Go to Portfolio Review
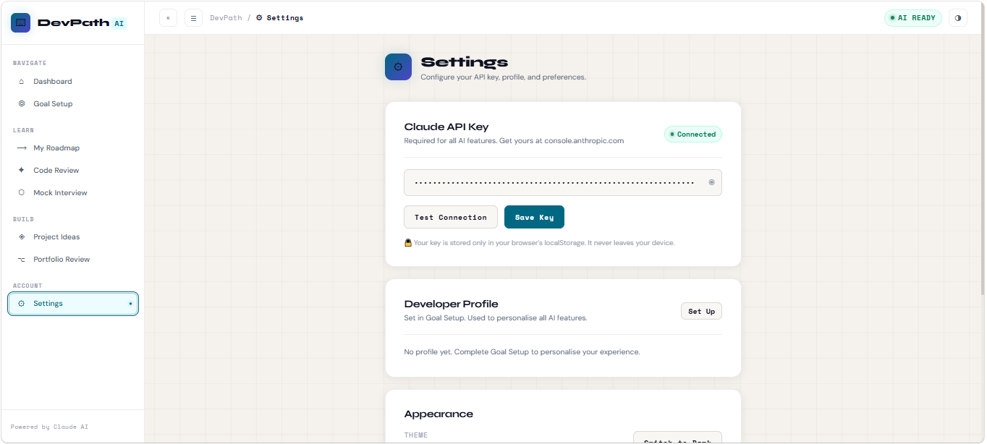The image size is (987, 444). click(x=72, y=259)
